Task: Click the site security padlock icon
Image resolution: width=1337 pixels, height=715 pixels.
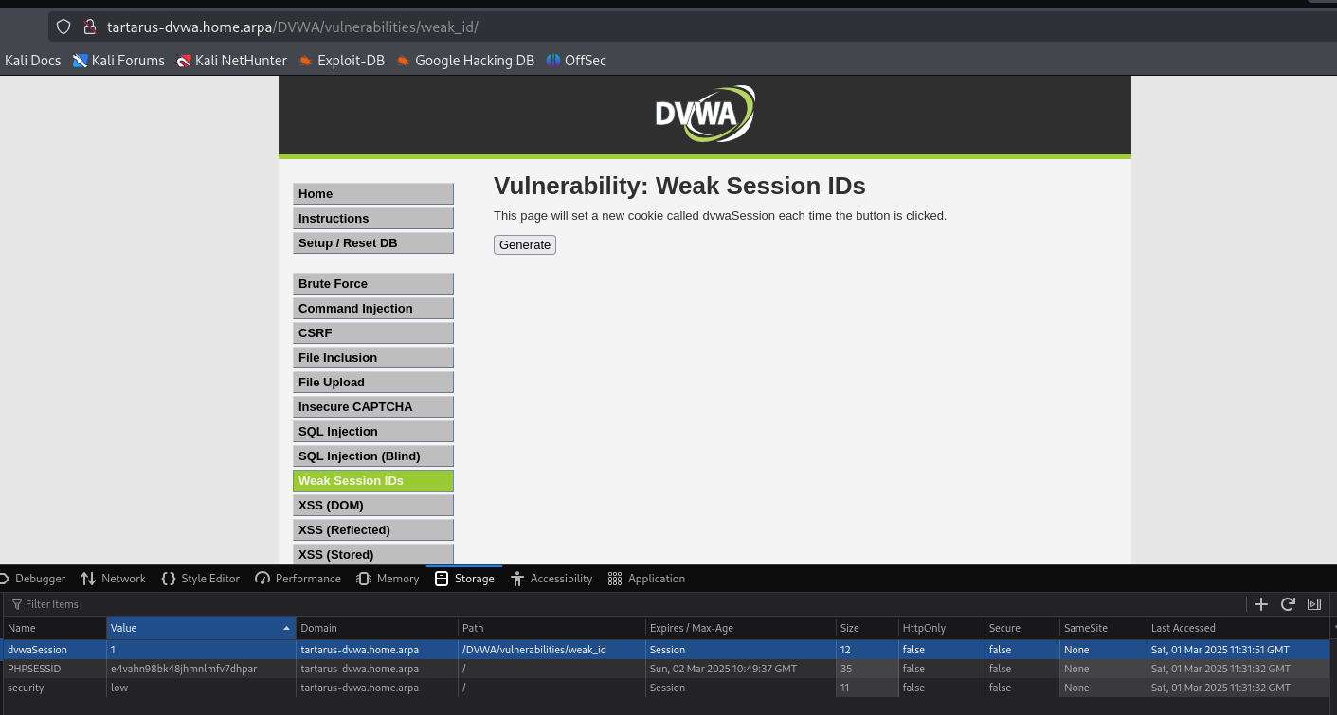Action: coord(90,27)
